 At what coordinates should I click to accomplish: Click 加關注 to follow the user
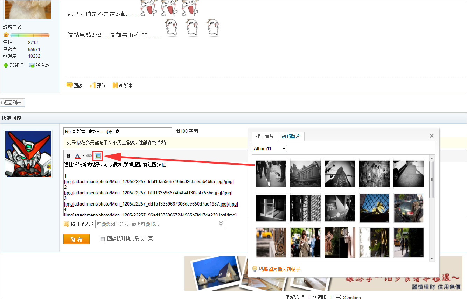click(x=14, y=65)
